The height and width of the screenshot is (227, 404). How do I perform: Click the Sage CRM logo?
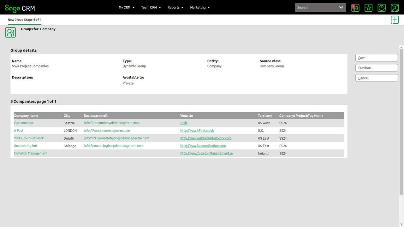(x=20, y=8)
